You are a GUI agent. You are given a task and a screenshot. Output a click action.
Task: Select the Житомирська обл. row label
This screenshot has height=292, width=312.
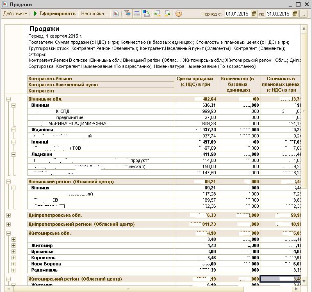point(50,233)
